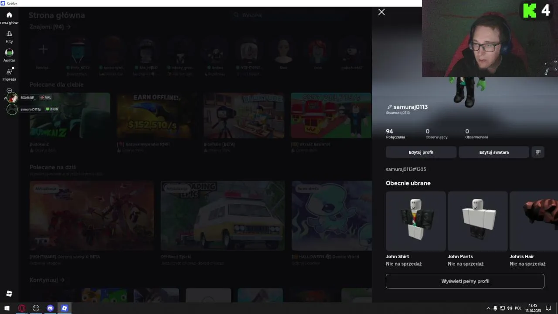
Task: Click the Roblox Studio icon at sidebar bottom
Action: 9,294
